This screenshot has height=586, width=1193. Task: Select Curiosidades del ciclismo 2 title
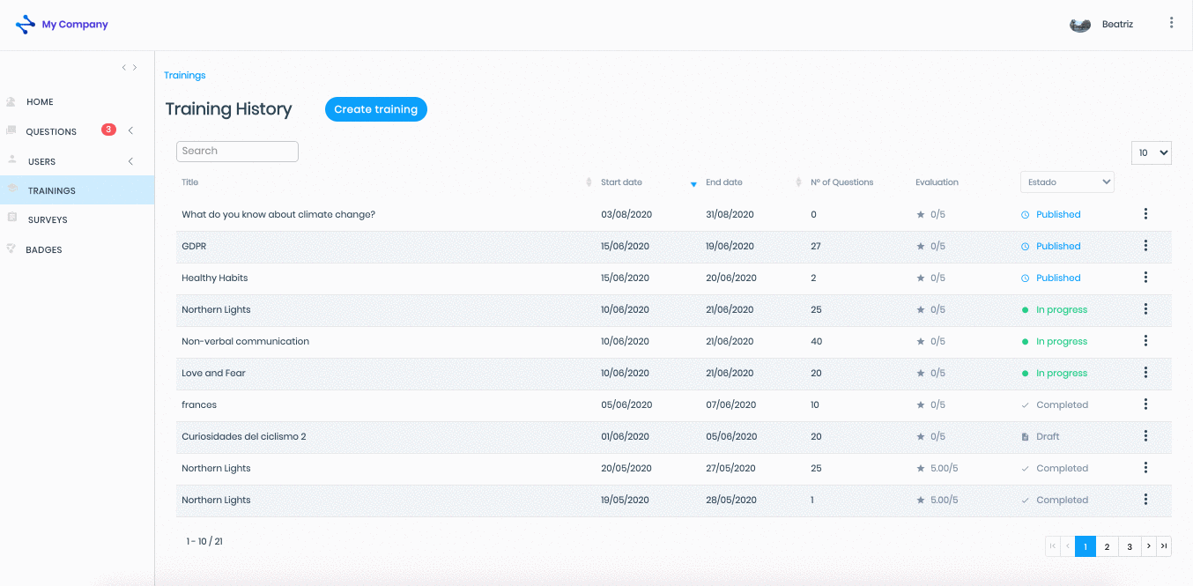[x=244, y=436]
